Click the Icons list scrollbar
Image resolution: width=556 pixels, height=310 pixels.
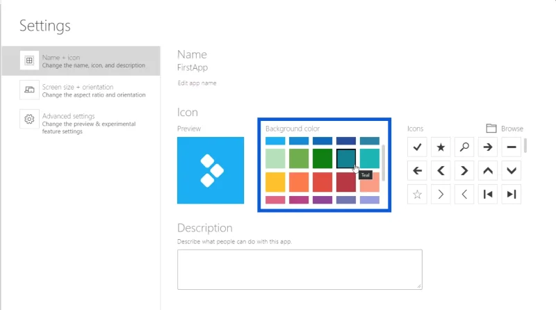[x=525, y=145]
